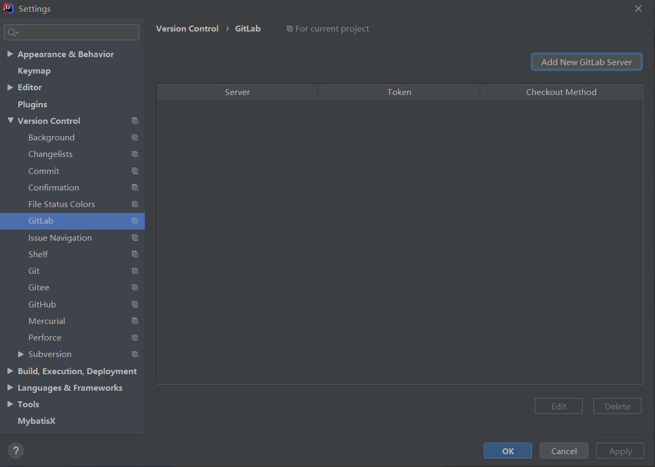Click the search magnifier icon
655x467 pixels.
pyautogui.click(x=12, y=33)
